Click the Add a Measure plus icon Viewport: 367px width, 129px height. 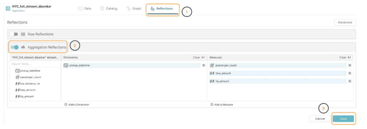212,105
